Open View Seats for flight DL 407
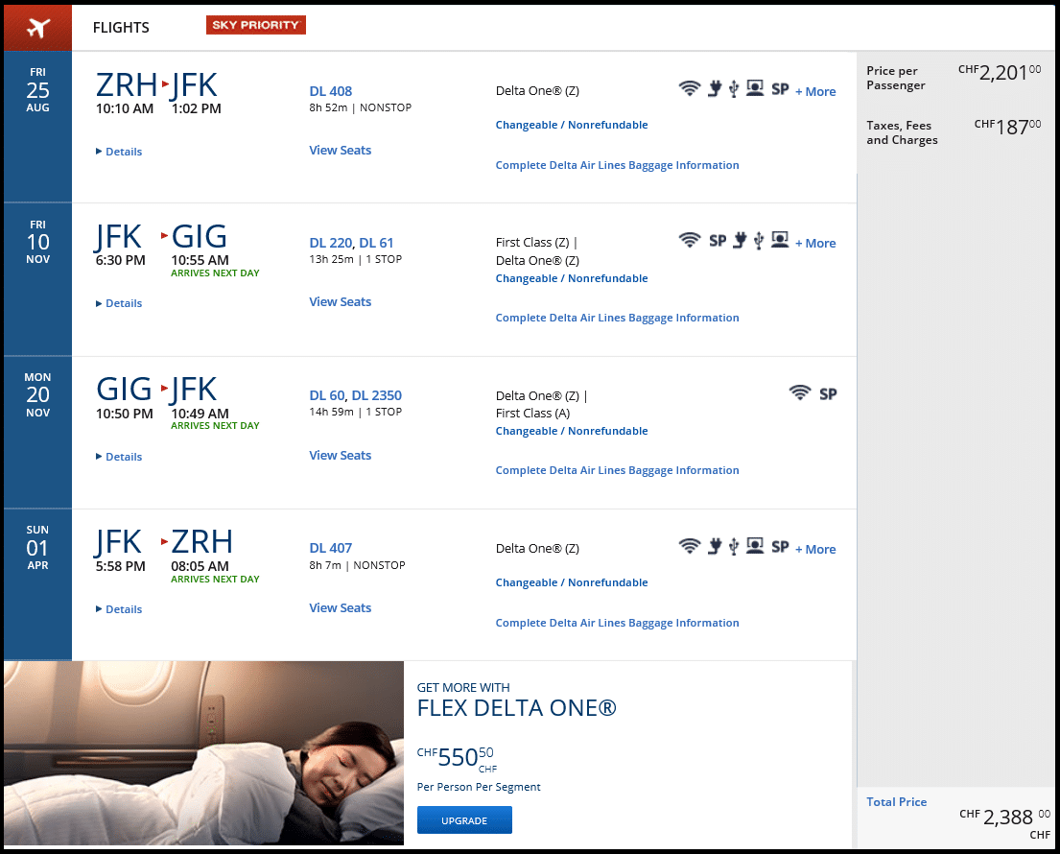This screenshot has width=1060, height=854. pyautogui.click(x=340, y=608)
